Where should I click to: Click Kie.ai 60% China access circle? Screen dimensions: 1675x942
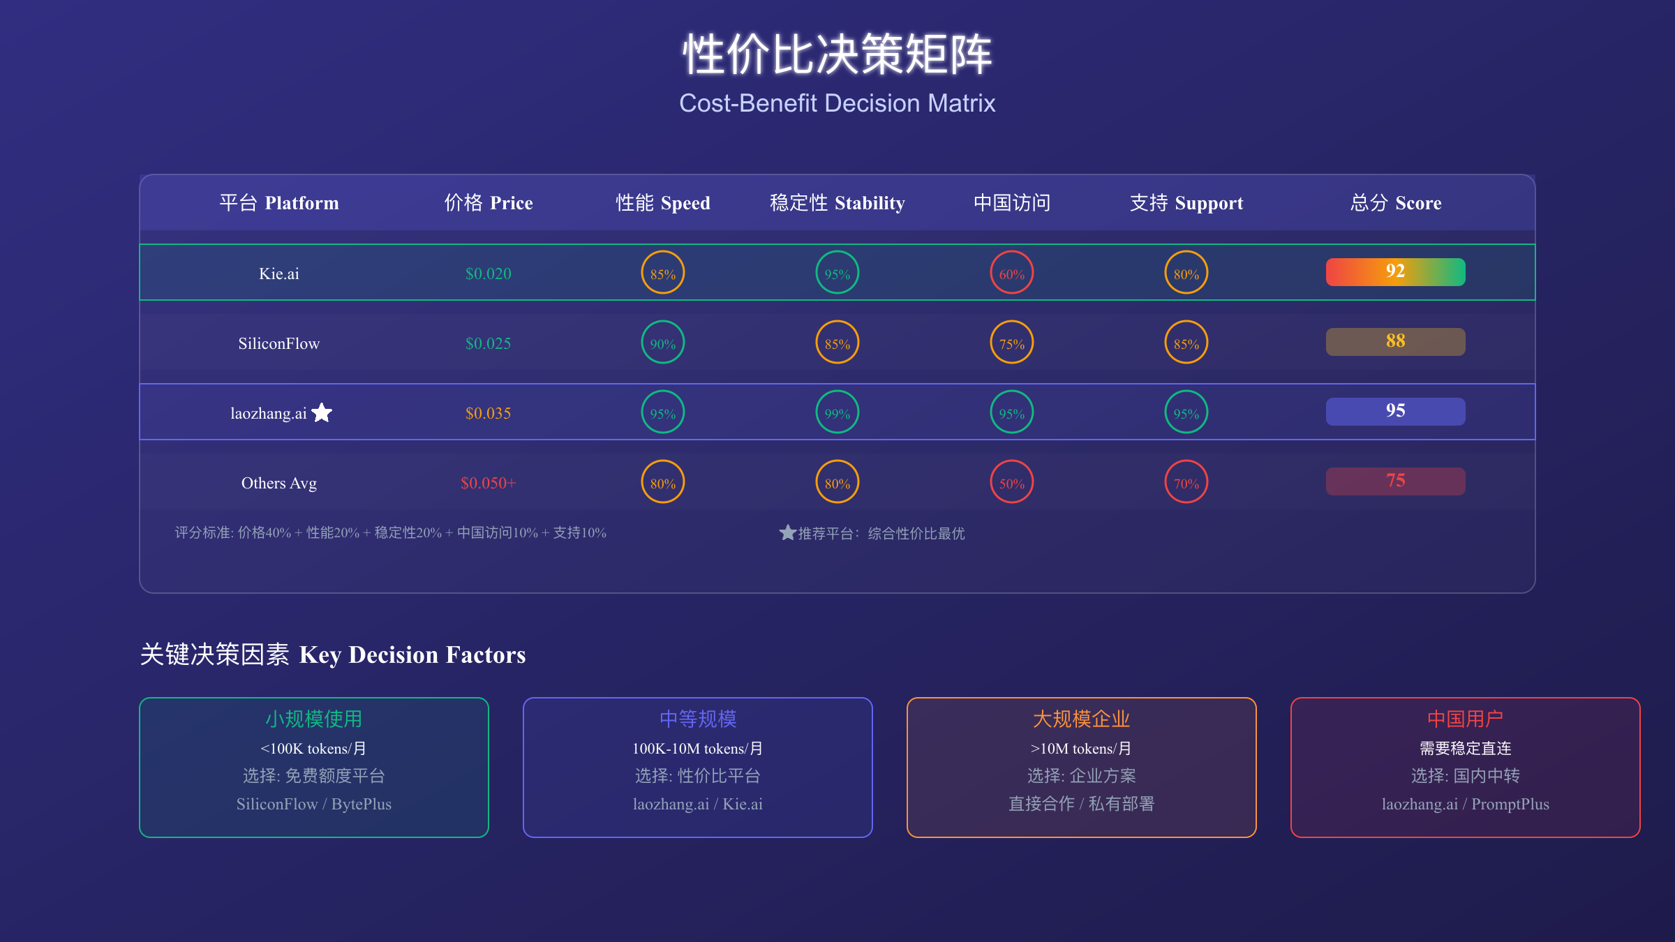pos(1012,272)
